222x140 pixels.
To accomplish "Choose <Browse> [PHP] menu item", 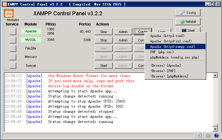I will (x=175, y=71).
